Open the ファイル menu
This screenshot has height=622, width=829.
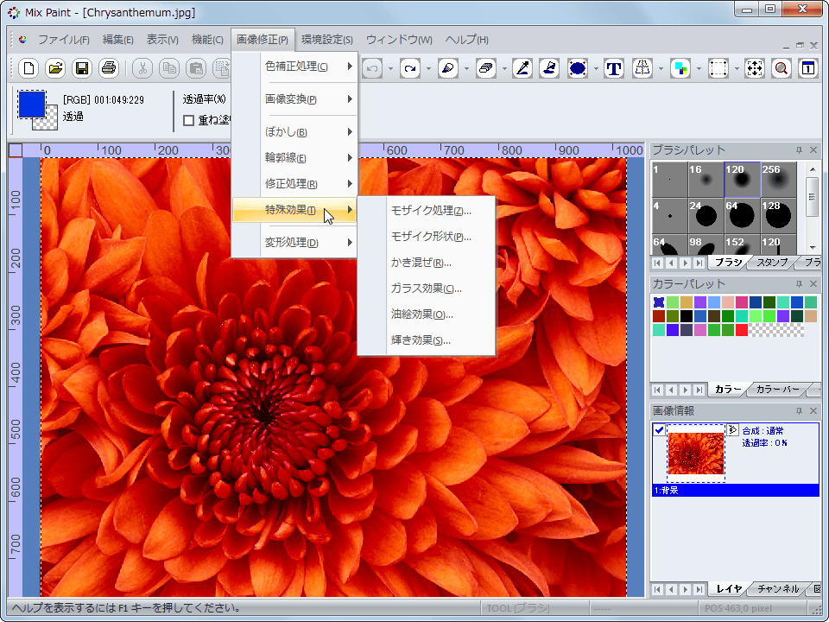(x=63, y=40)
